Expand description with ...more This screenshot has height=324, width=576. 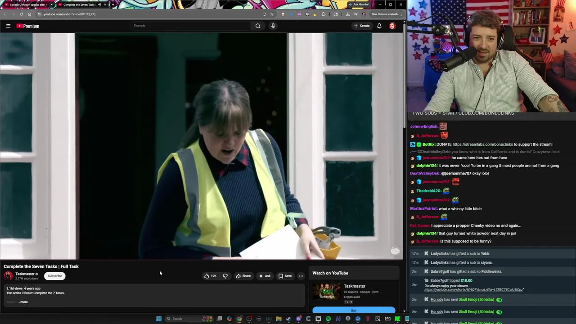point(23,302)
